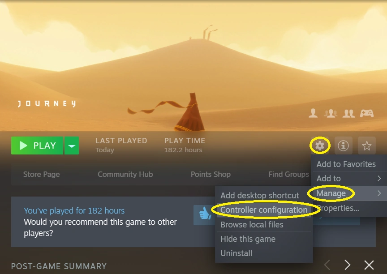Expand the Manage submenu
The image size is (387, 274).
coord(349,193)
